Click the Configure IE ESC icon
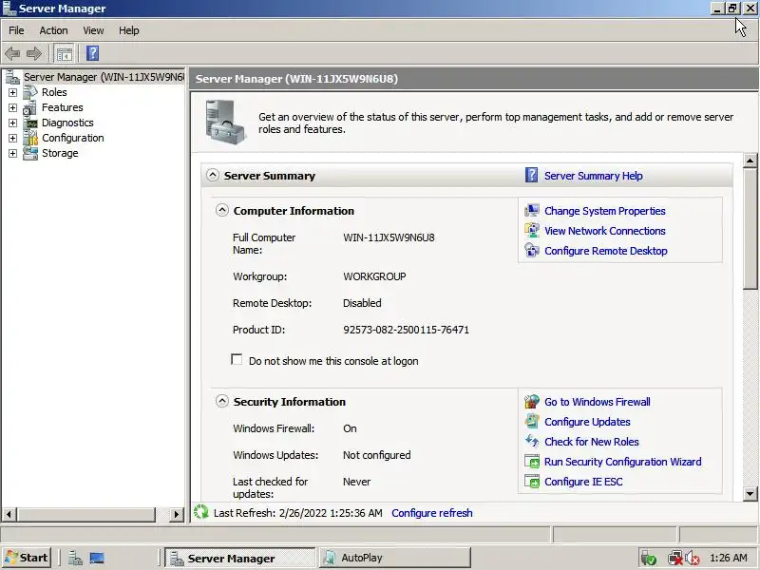Screen dimensions: 760x570 click(532, 482)
